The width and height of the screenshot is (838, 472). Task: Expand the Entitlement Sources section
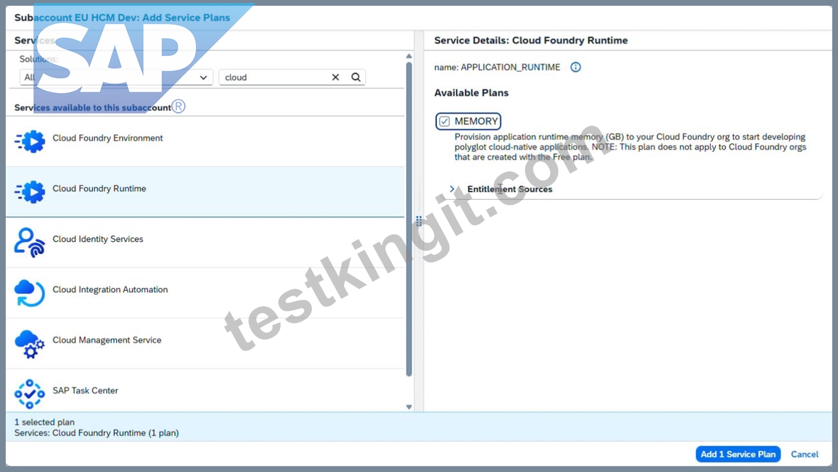pyautogui.click(x=452, y=189)
